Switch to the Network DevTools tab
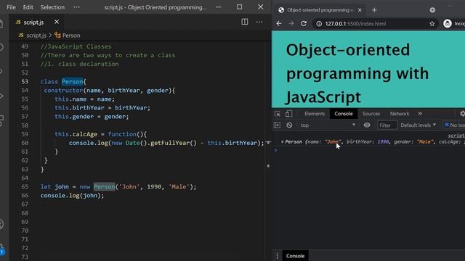Image resolution: width=465 pixels, height=261 pixels. pos(400,114)
